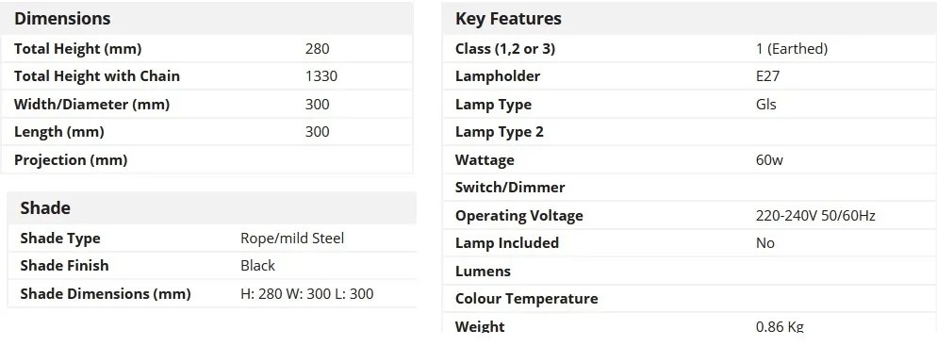
Task: Click the 1330 total height with chain value
Action: pyautogui.click(x=321, y=76)
